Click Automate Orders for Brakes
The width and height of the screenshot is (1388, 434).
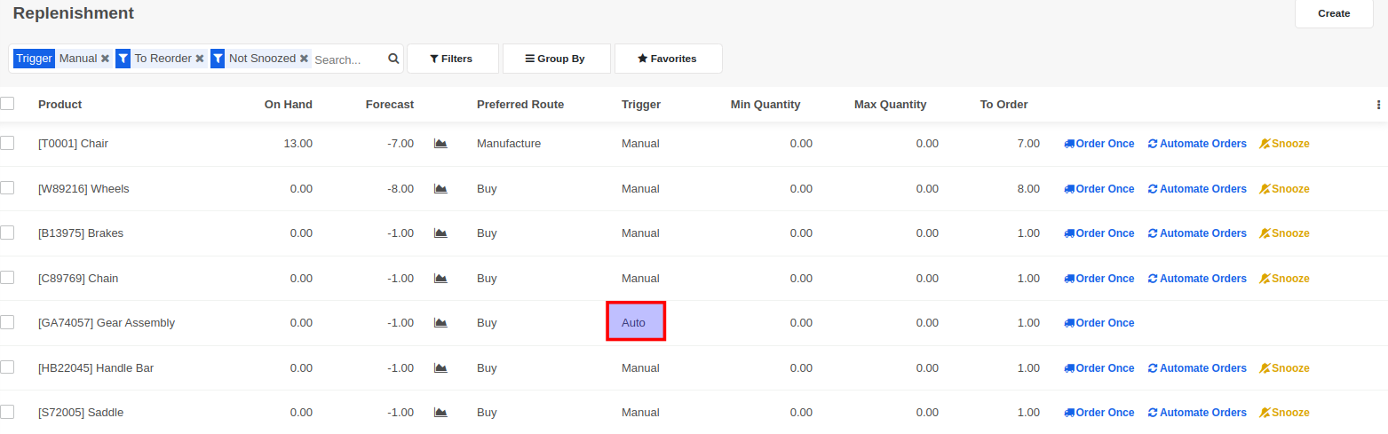(1197, 233)
